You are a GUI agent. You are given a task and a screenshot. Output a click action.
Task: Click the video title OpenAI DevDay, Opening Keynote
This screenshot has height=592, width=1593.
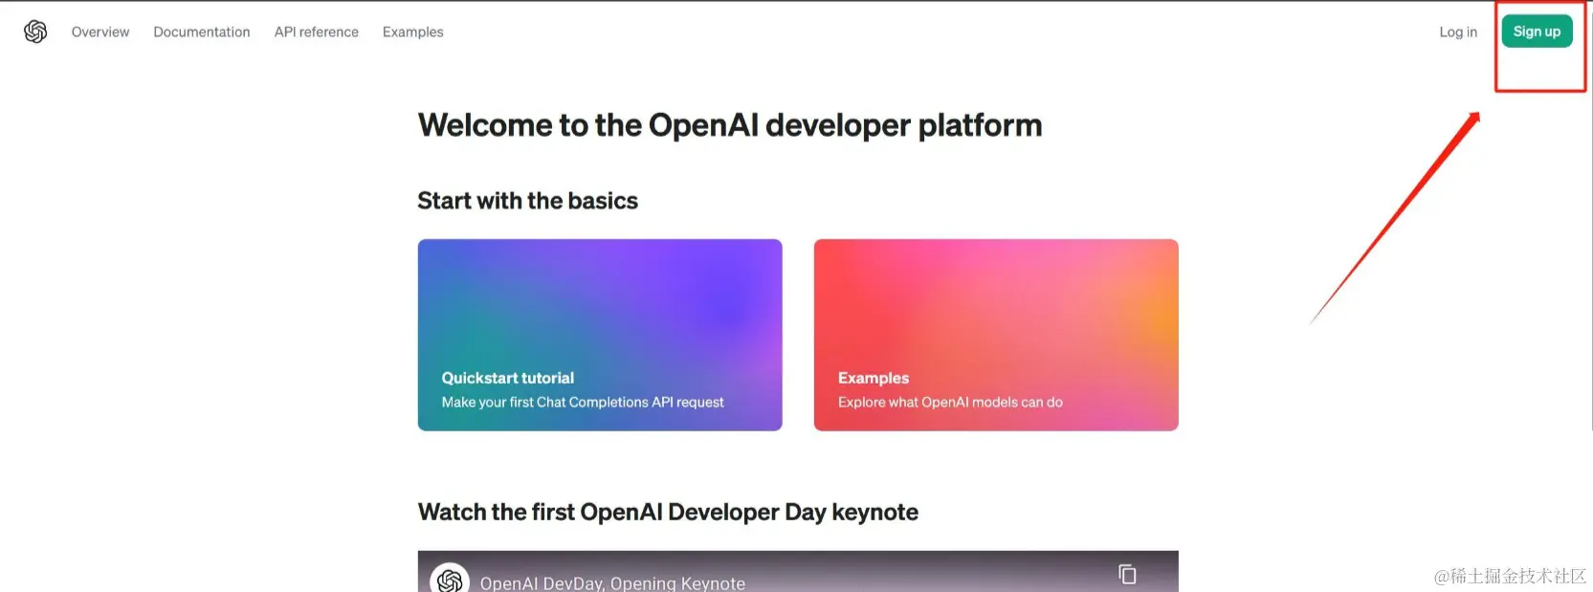point(612,582)
